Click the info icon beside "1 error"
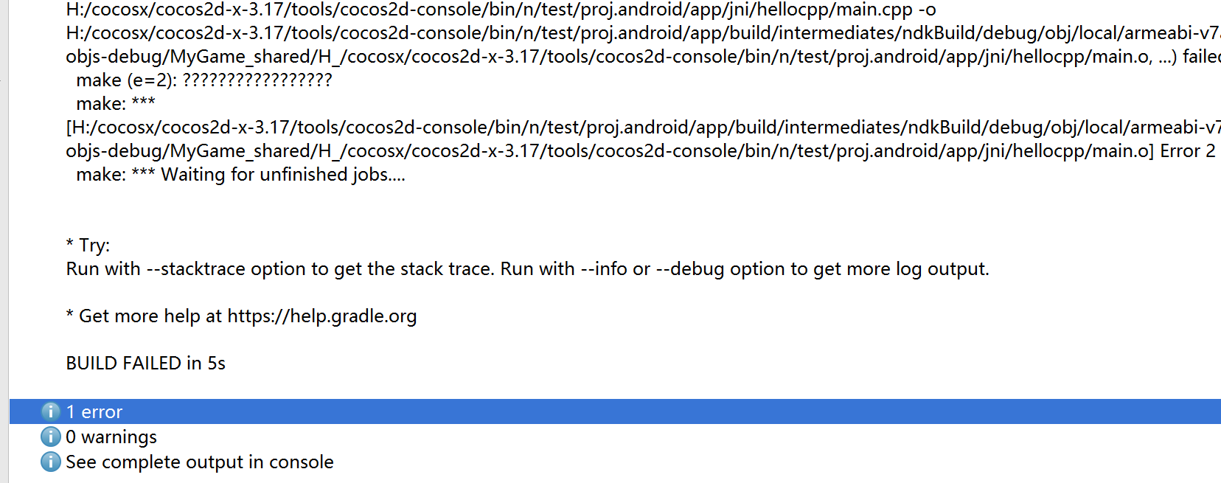 coord(50,411)
